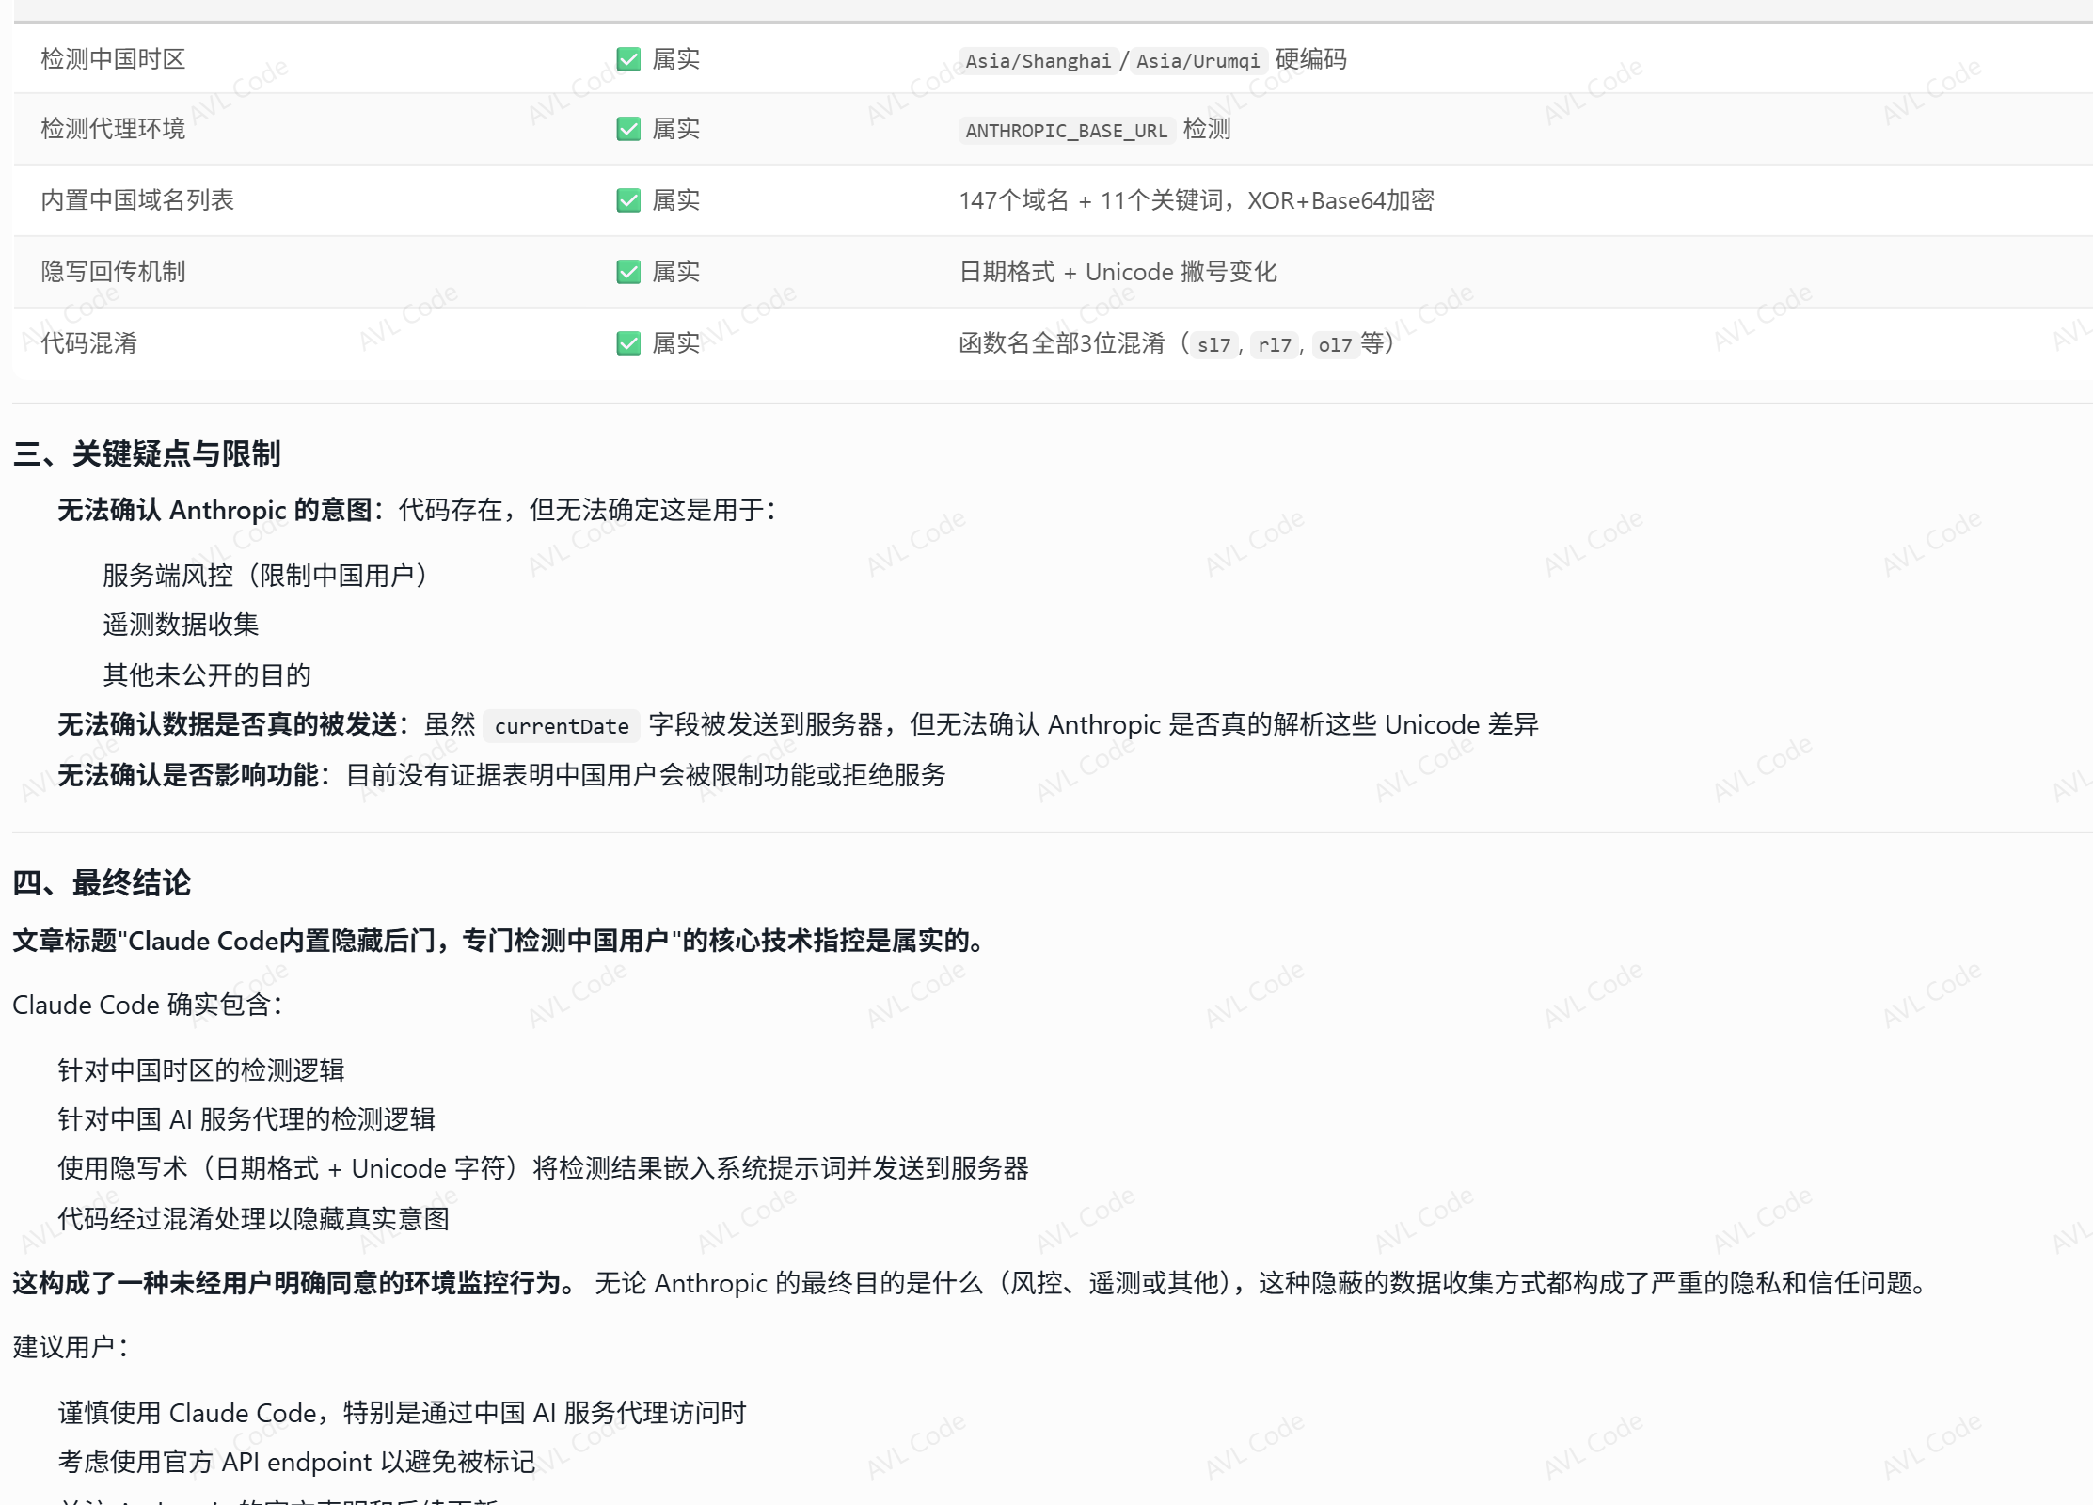Click the line 建议用户：
Viewport: 2093px width, 1505px height.
[x=71, y=1347]
